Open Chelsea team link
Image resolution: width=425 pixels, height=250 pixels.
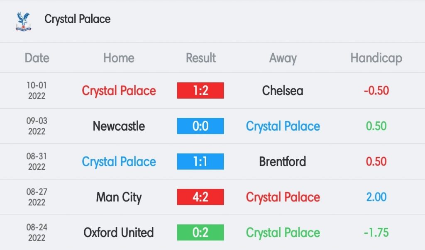283,91
